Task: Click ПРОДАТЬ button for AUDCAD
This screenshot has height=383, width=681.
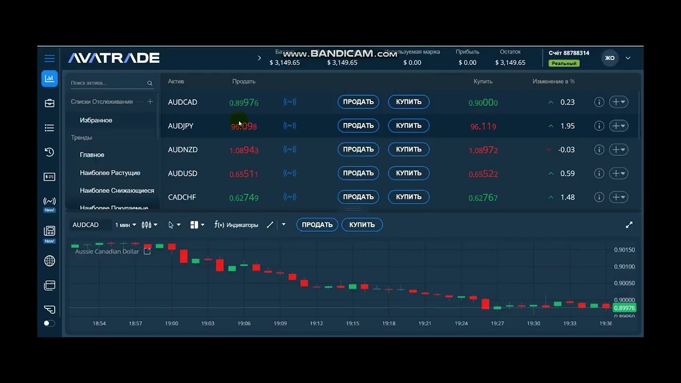Action: (358, 102)
